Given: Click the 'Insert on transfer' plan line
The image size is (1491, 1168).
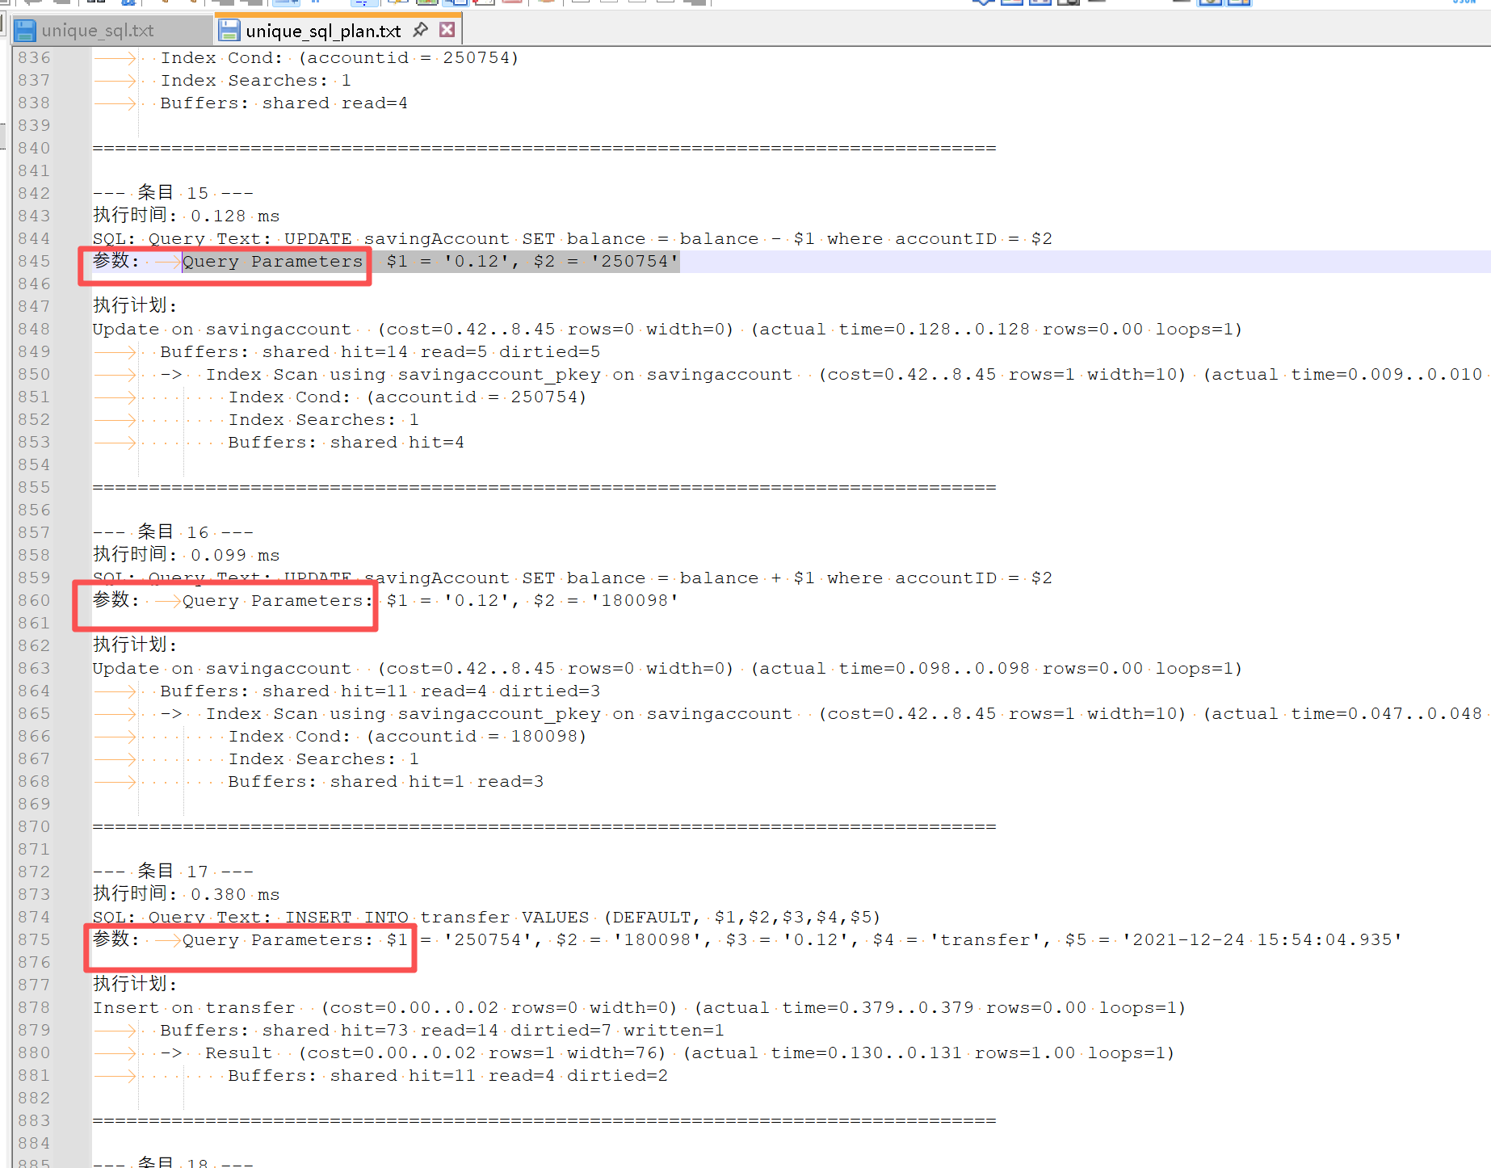Looking at the screenshot, I should [205, 1008].
